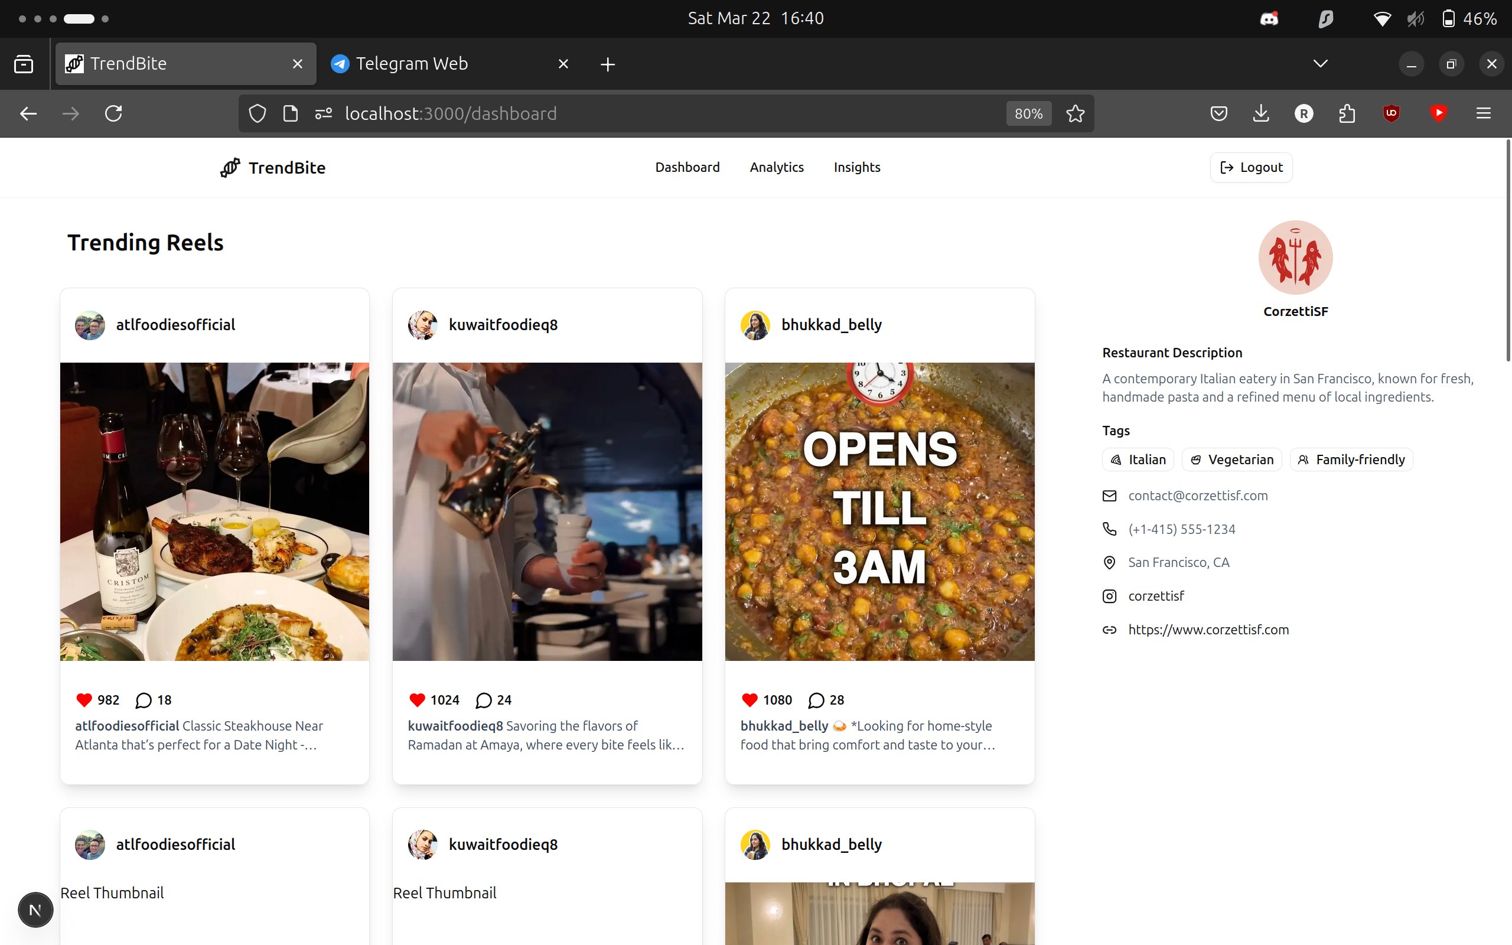Click the Save to Pocket icon
The height and width of the screenshot is (945, 1512).
click(x=1218, y=114)
